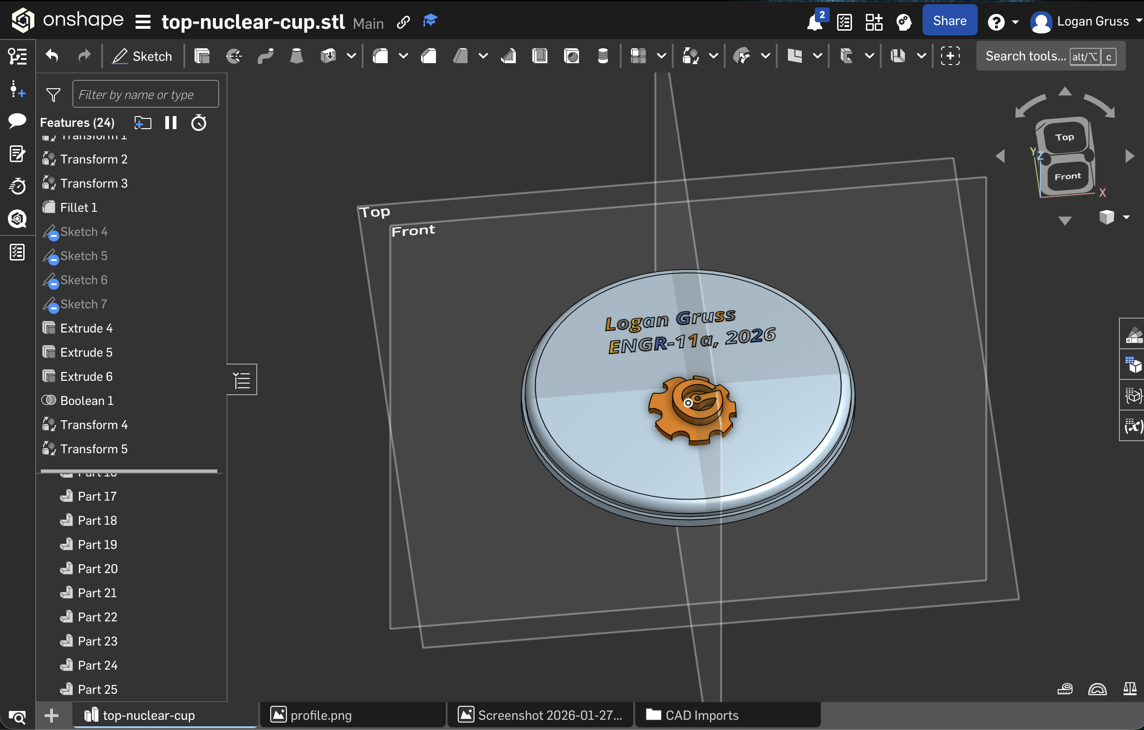Click the Filter by name input field
This screenshot has height=730, width=1144.
[145, 95]
